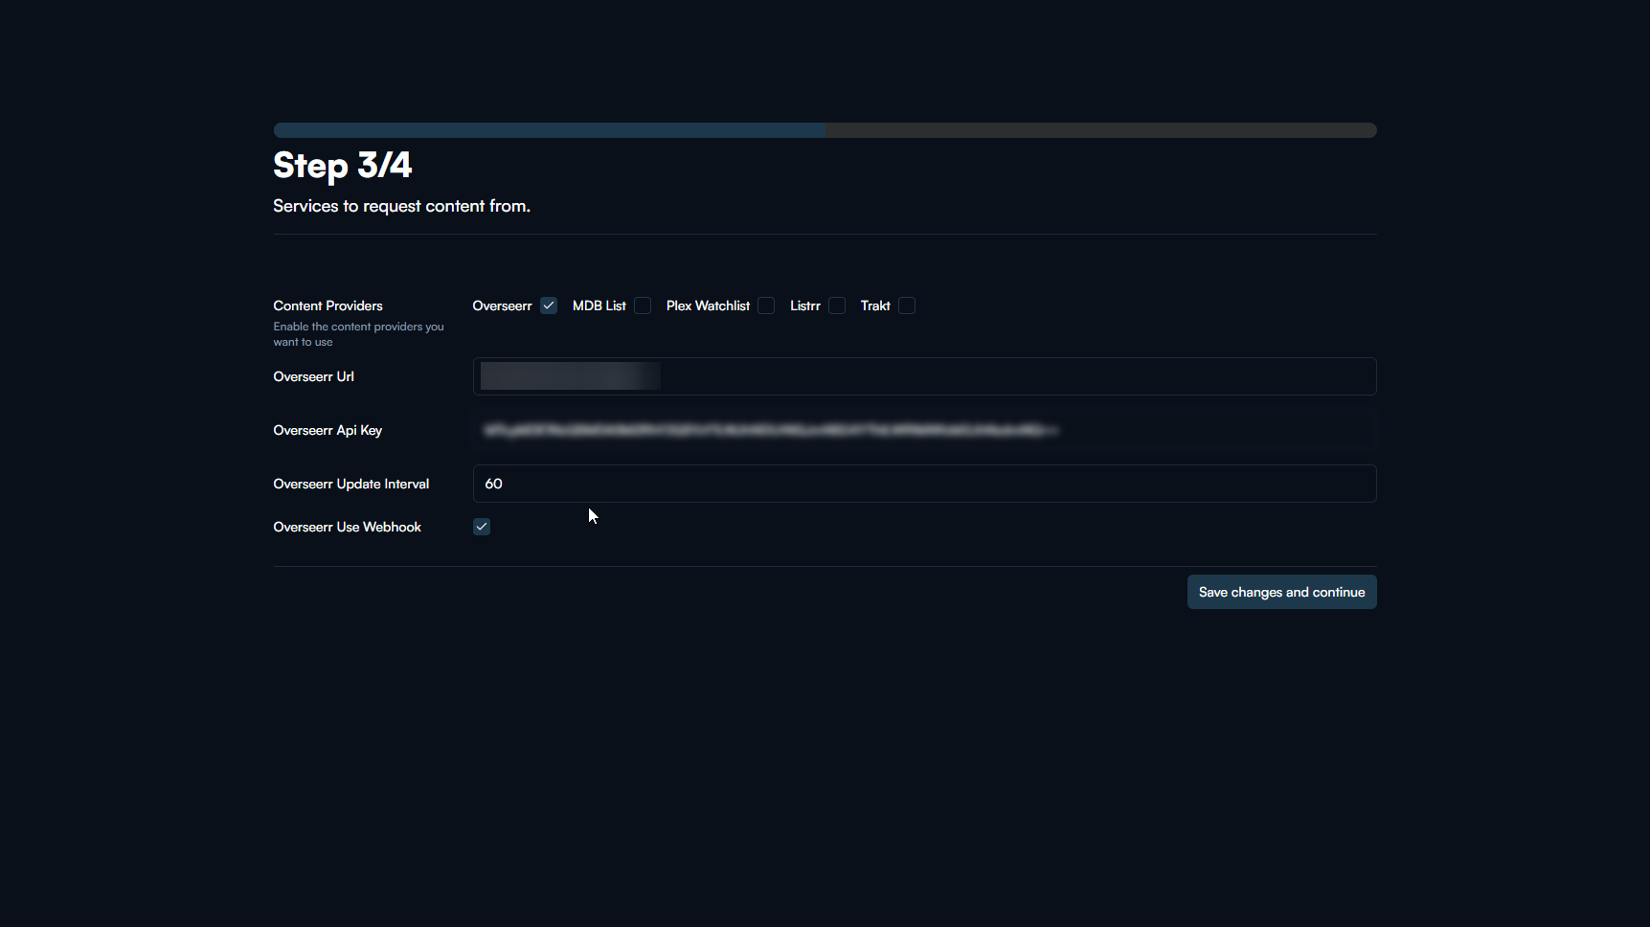Click the Plex Watchlist text label

708,305
